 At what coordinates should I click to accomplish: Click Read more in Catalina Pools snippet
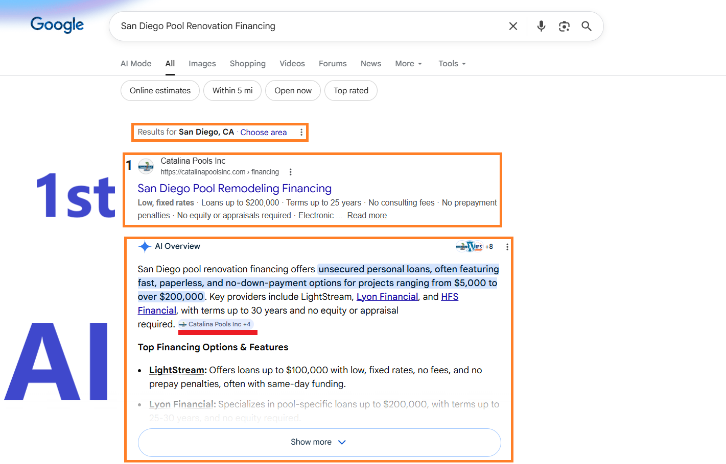(x=367, y=216)
